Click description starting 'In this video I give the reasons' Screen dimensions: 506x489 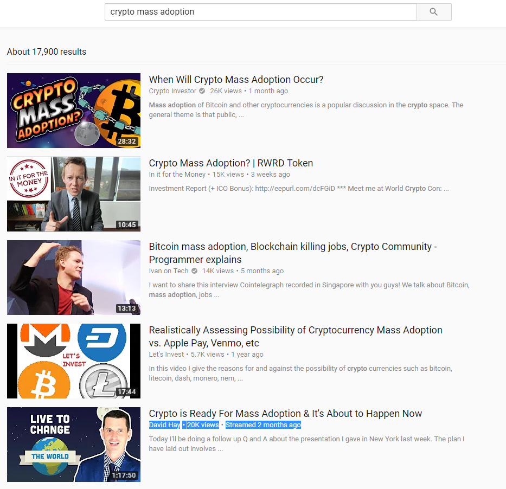pos(300,374)
